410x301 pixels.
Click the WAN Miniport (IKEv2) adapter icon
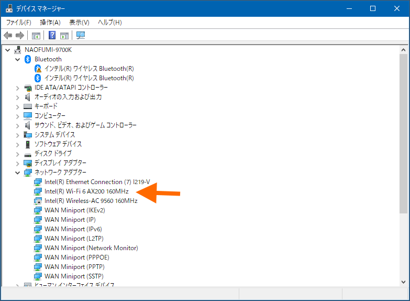point(38,210)
